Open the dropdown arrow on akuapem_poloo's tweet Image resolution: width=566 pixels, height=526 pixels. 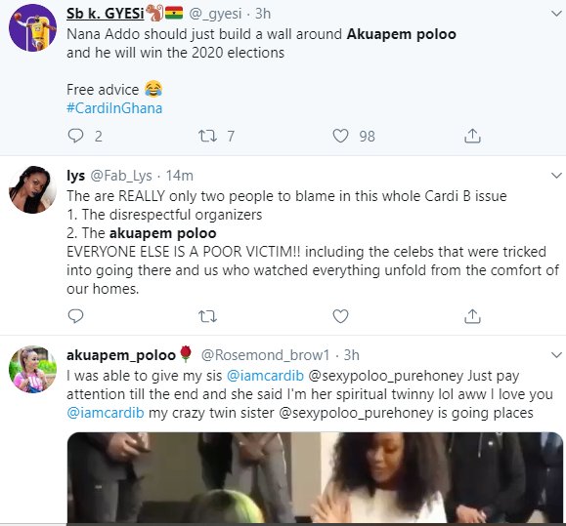tap(556, 355)
